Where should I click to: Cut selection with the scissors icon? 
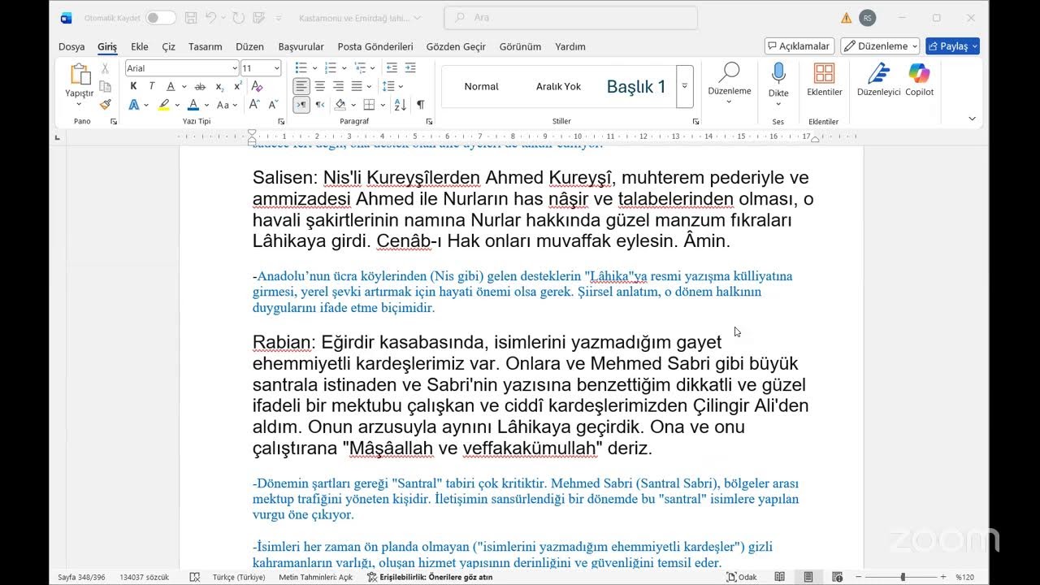(x=105, y=69)
